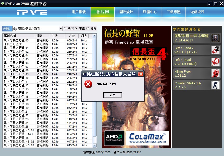Screen dimensions: 224x156
Task: Click the room list scroll up arrow
Action: coord(95,36)
